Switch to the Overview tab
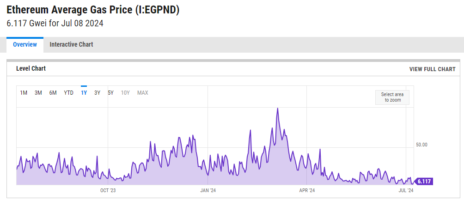464x206 pixels. 25,45
